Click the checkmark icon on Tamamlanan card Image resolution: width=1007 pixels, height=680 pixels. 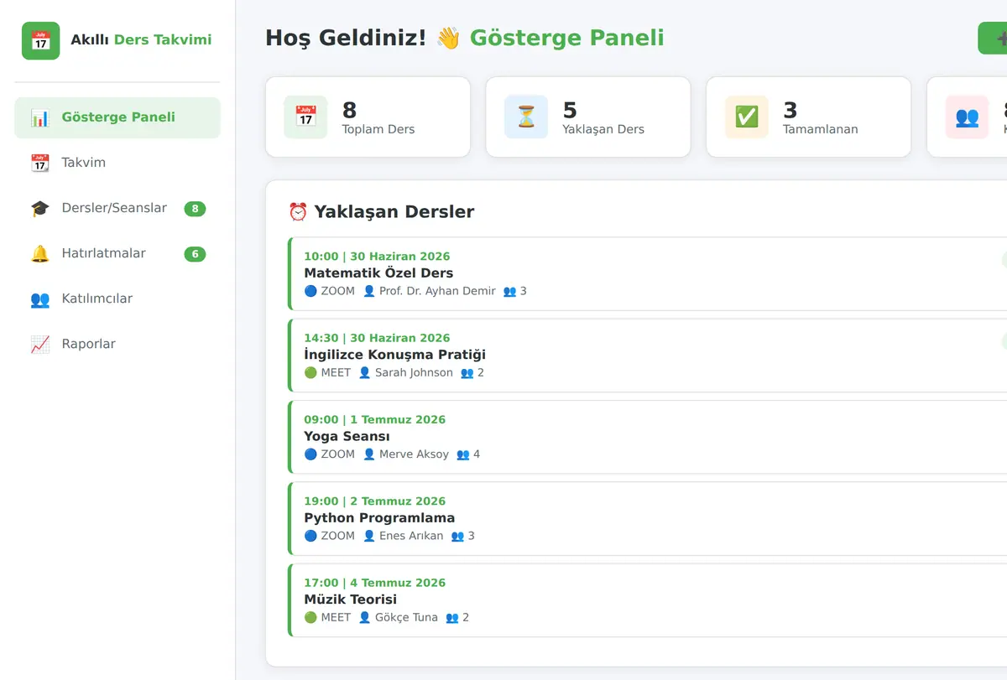point(746,117)
